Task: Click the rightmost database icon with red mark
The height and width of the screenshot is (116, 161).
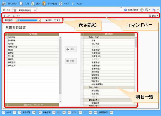Action: [154, 10]
